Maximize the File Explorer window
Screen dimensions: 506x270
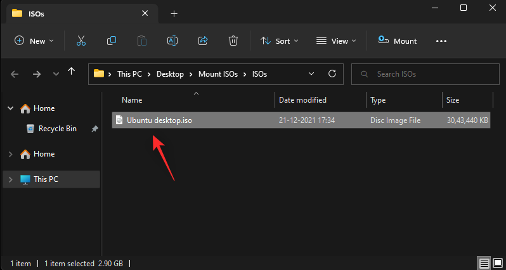(464, 8)
